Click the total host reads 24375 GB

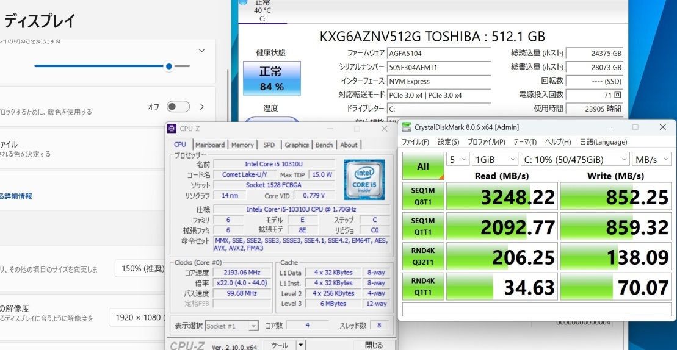pyautogui.click(x=594, y=54)
